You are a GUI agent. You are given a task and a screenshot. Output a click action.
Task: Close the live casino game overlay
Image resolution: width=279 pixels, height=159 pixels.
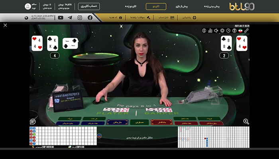(x=5, y=25)
